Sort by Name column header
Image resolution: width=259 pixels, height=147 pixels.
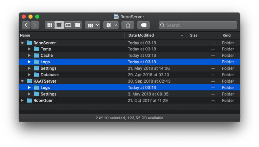click(72, 35)
